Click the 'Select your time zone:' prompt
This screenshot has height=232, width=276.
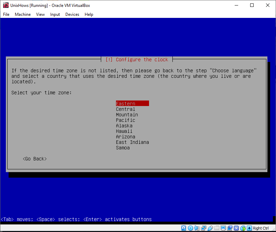[42, 93]
